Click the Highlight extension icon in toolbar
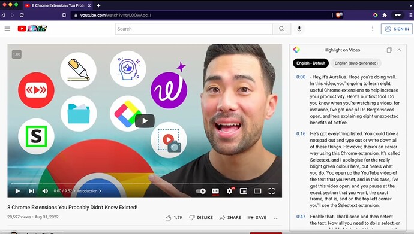The image size is (414, 234). click(x=375, y=16)
